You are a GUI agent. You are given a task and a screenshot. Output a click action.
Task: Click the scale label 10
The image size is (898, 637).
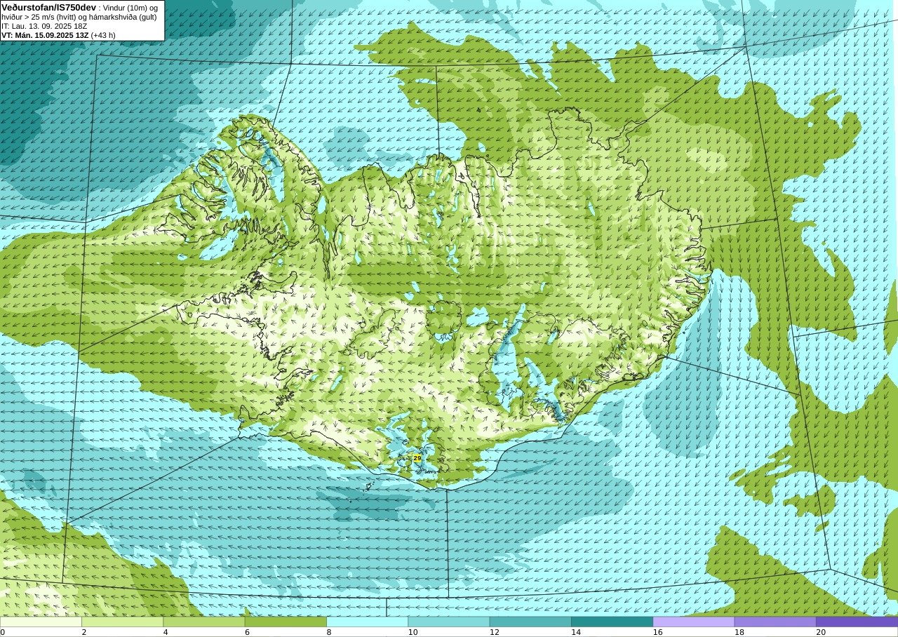point(413,632)
